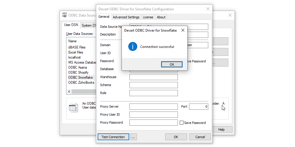295x147 pixels.
Task: Select the General tab
Action: (x=104, y=17)
